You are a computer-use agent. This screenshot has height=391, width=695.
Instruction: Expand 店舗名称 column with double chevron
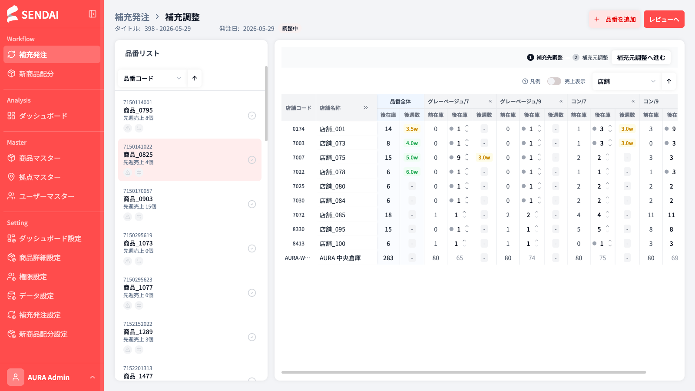[x=366, y=108]
